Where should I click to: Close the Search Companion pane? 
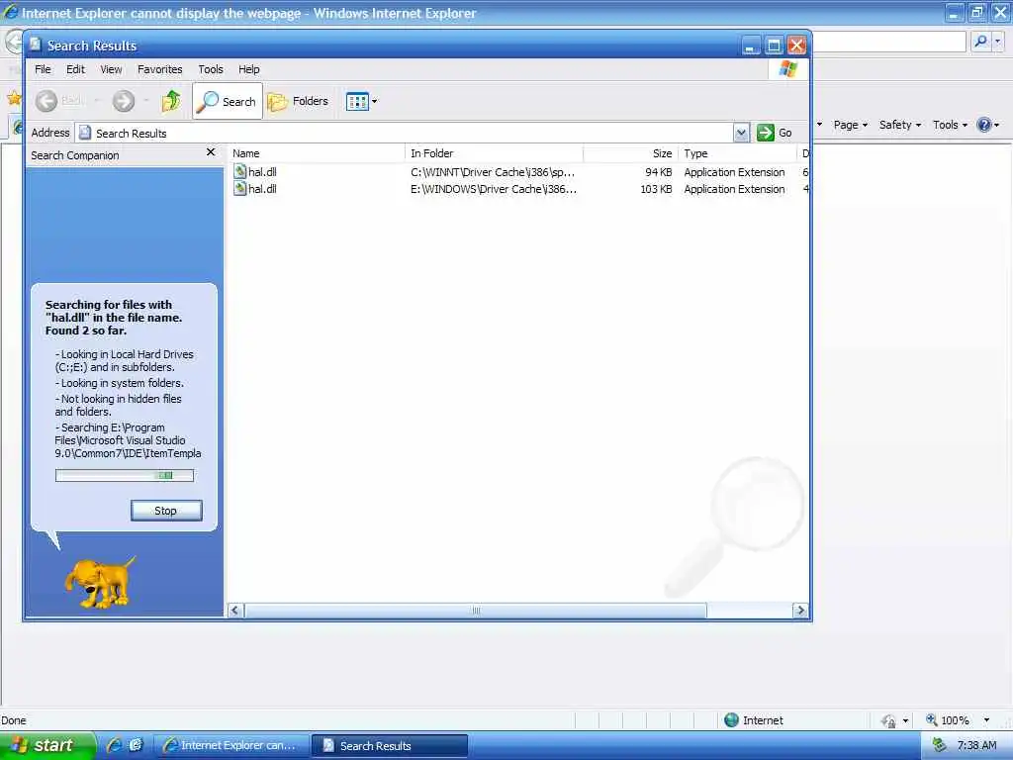[x=211, y=152]
